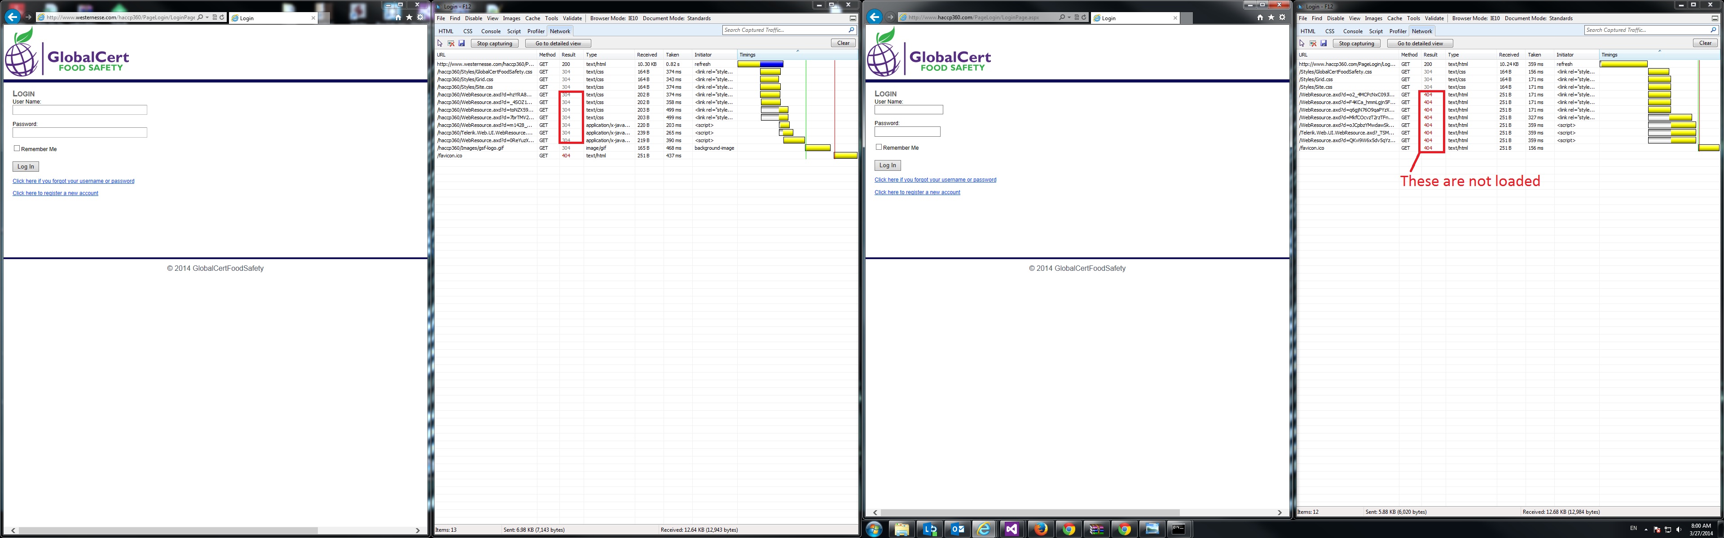Check Remember Me on the westernesse login page

tap(17, 148)
